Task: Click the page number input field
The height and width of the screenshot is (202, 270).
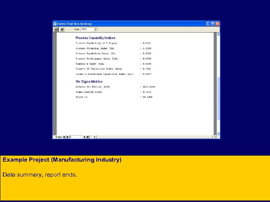Action: (x=76, y=137)
